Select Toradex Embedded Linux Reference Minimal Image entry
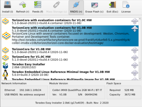Screen dimensions: 142x107 click(x=70, y=73)
